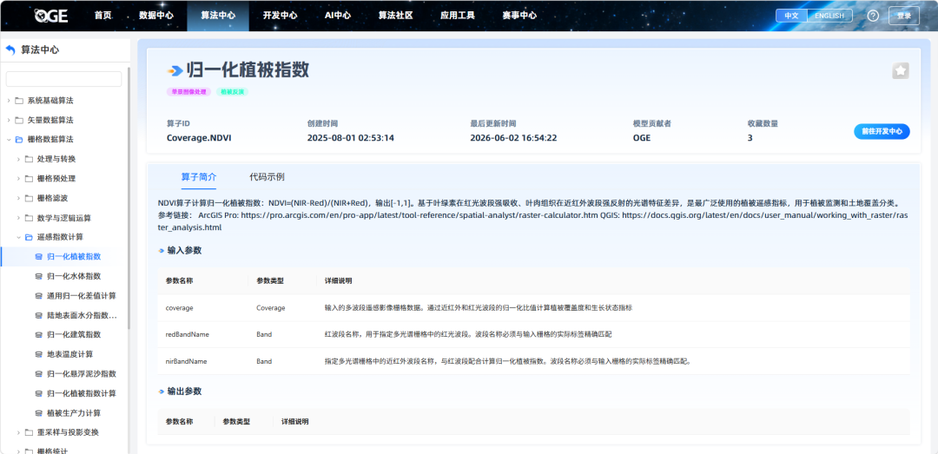This screenshot has height=454, width=938.
Task: Switch to the 代码示例 tab
Action: point(267,177)
